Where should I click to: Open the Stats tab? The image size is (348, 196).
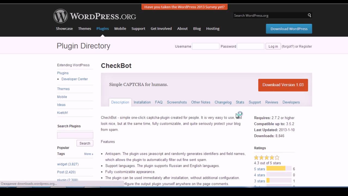tap(240, 102)
